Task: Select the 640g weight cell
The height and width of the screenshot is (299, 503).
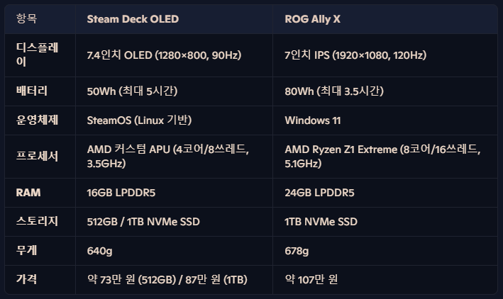Action: tap(99, 251)
